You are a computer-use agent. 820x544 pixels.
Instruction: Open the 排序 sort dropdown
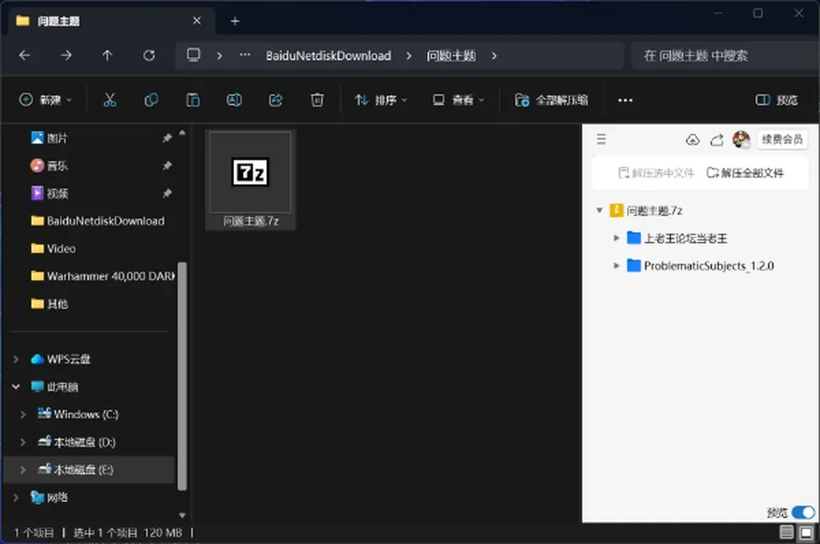point(381,100)
